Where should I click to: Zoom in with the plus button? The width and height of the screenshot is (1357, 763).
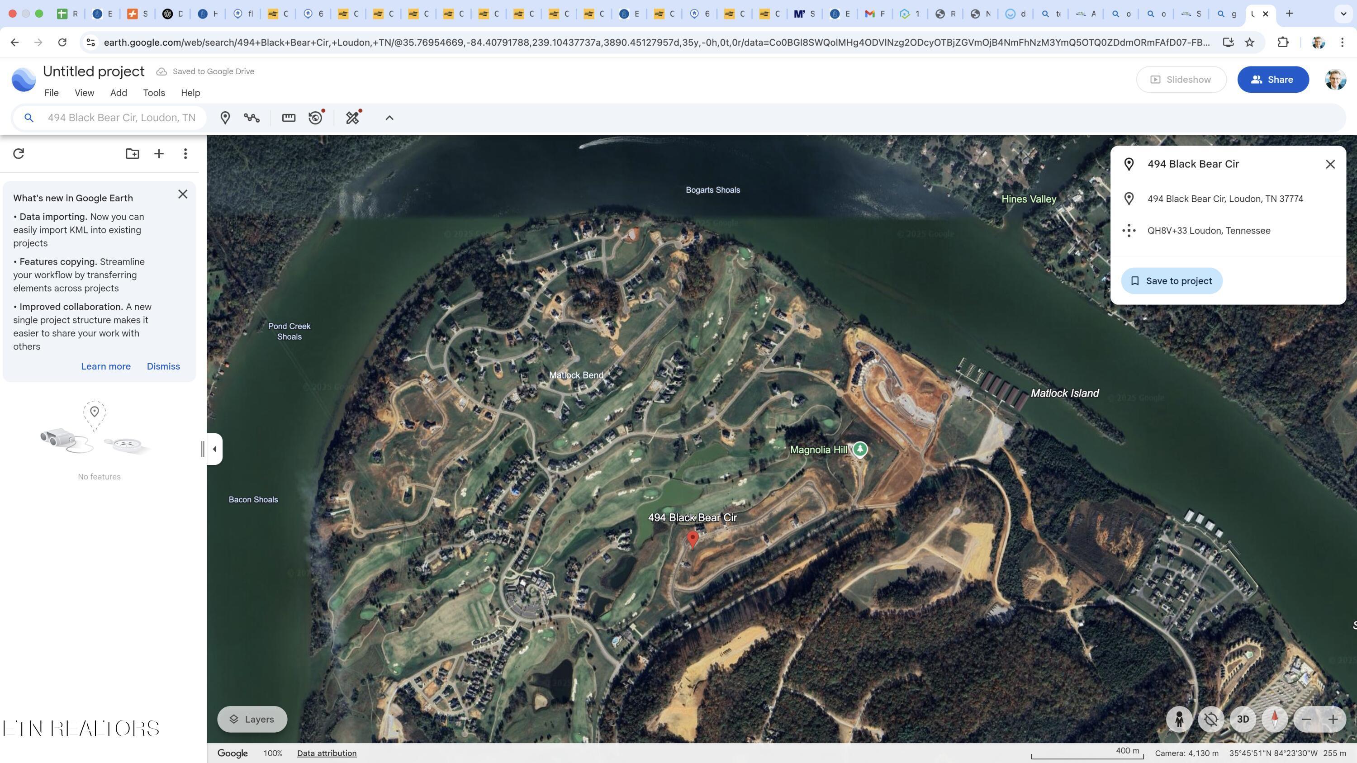1333,719
